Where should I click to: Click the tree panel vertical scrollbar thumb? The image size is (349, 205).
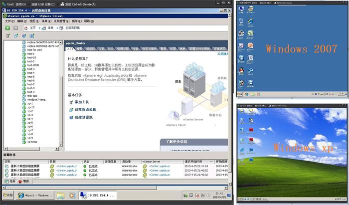click(x=60, y=109)
